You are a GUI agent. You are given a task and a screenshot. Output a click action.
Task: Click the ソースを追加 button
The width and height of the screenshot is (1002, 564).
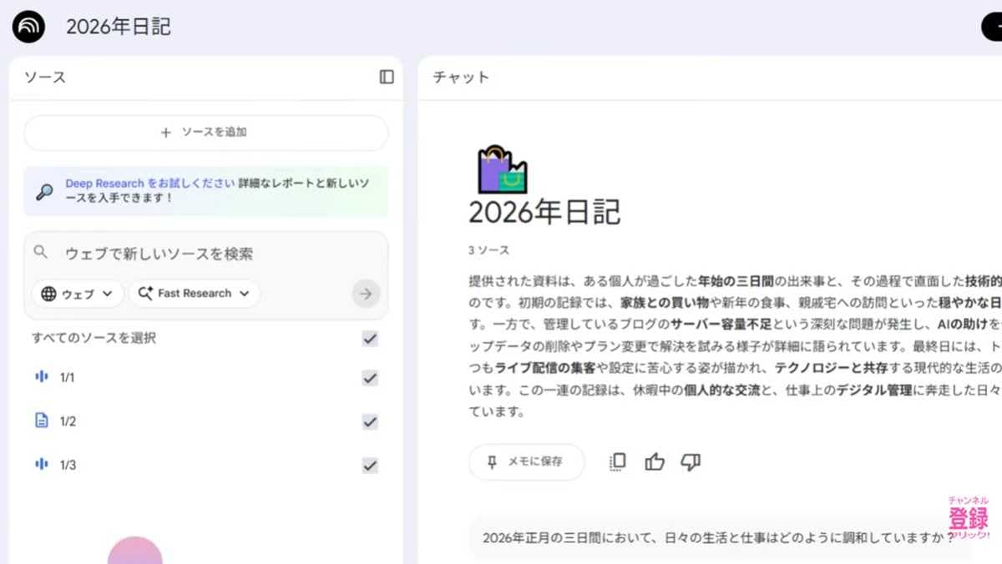pos(205,133)
